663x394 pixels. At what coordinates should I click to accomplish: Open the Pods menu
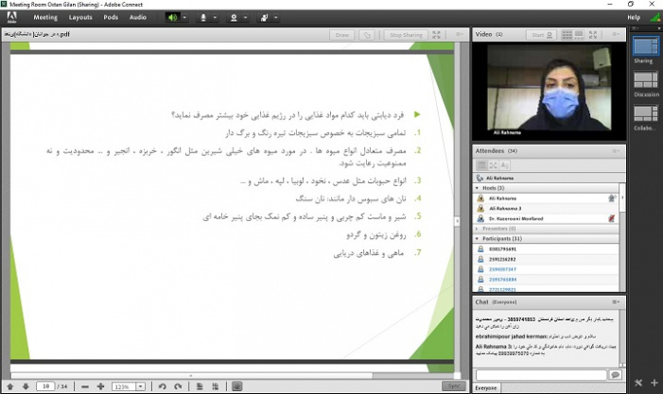pos(112,17)
